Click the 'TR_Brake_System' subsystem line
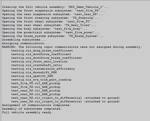Viewport: 150px width, 121px height. coord(53,36)
